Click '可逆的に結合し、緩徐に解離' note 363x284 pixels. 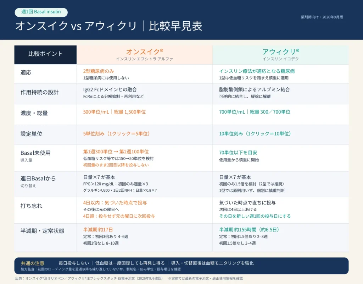point(245,97)
